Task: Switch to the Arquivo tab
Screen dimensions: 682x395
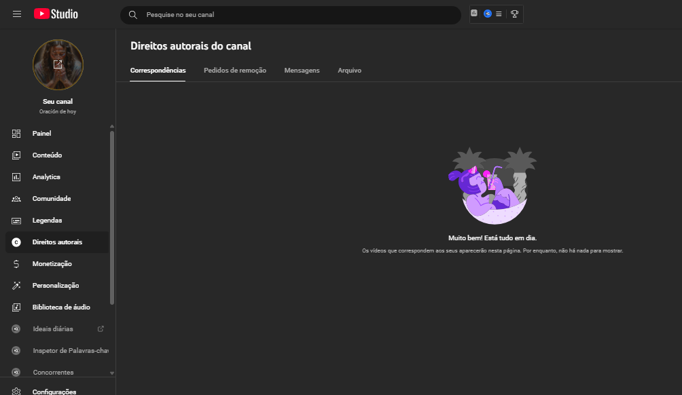Action: pyautogui.click(x=350, y=71)
